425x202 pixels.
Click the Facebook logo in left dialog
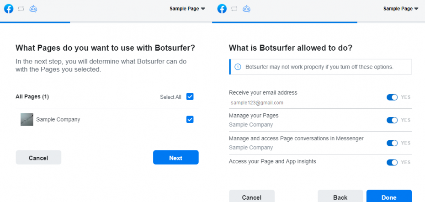9,9
